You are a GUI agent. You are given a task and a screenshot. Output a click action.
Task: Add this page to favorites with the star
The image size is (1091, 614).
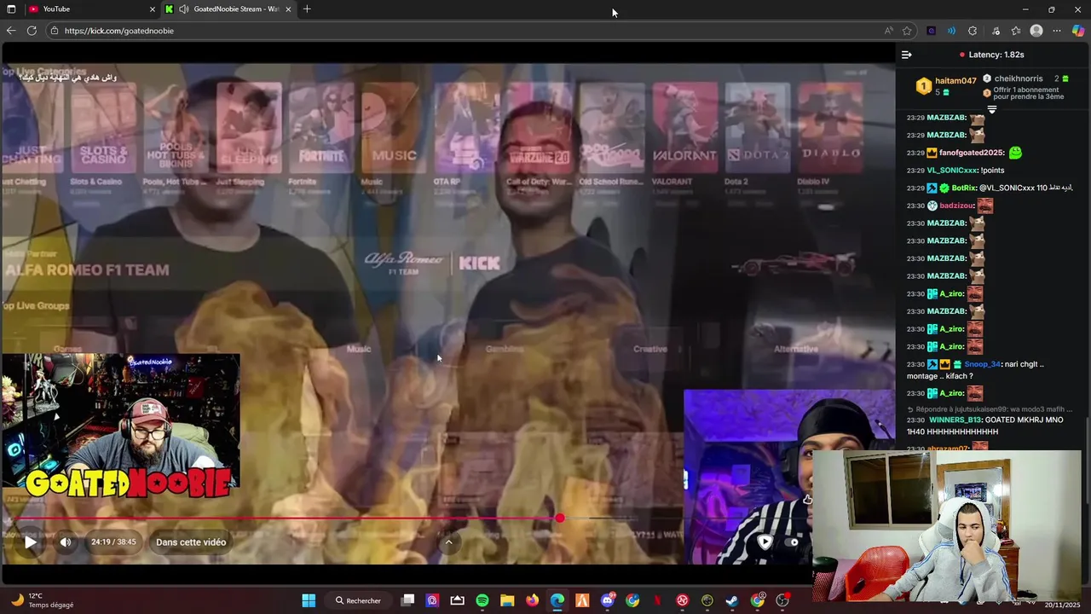click(x=907, y=31)
